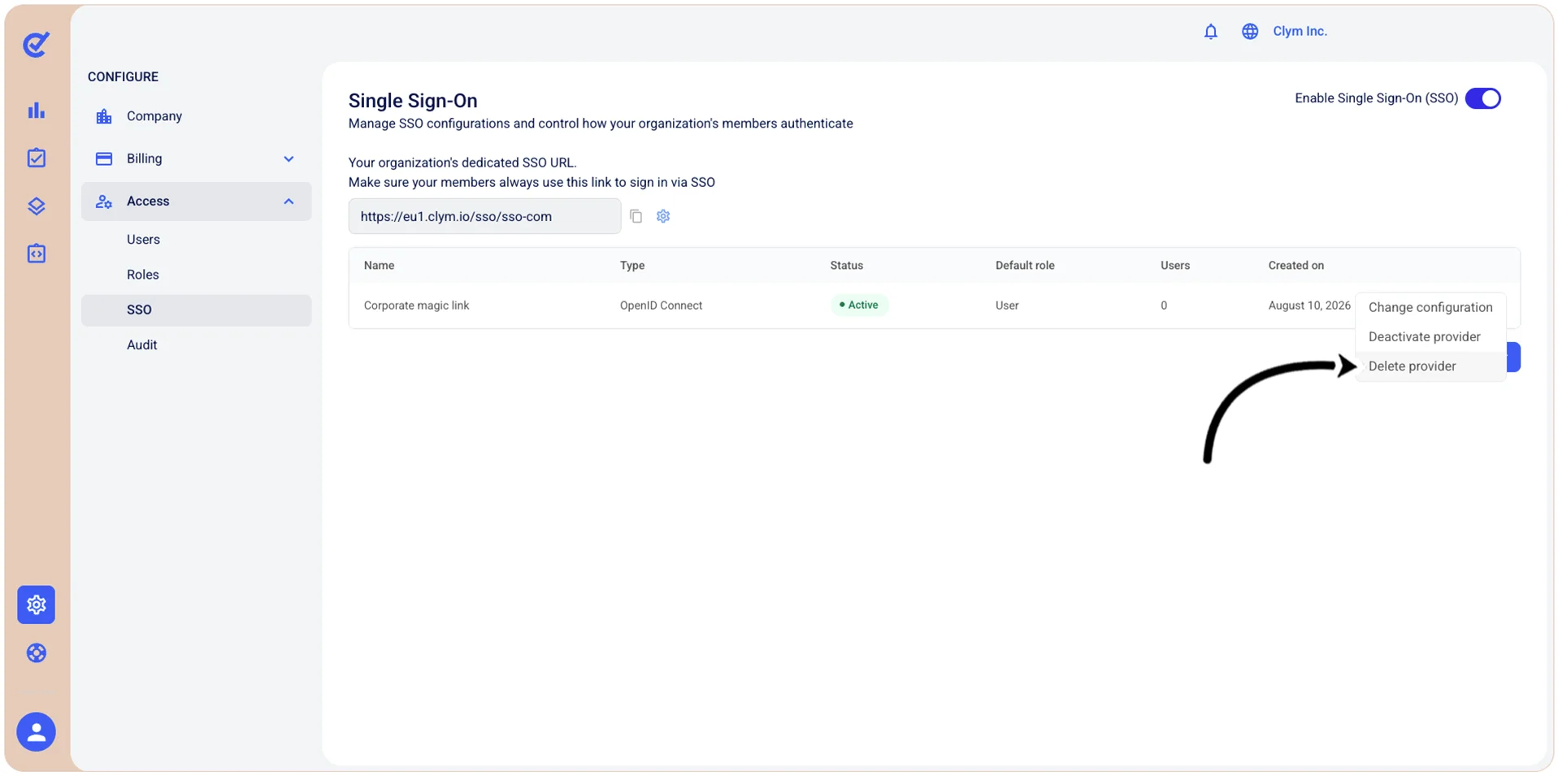Disable the Single Sign-On toggle
This screenshot has height=776, width=1558.
coord(1482,98)
